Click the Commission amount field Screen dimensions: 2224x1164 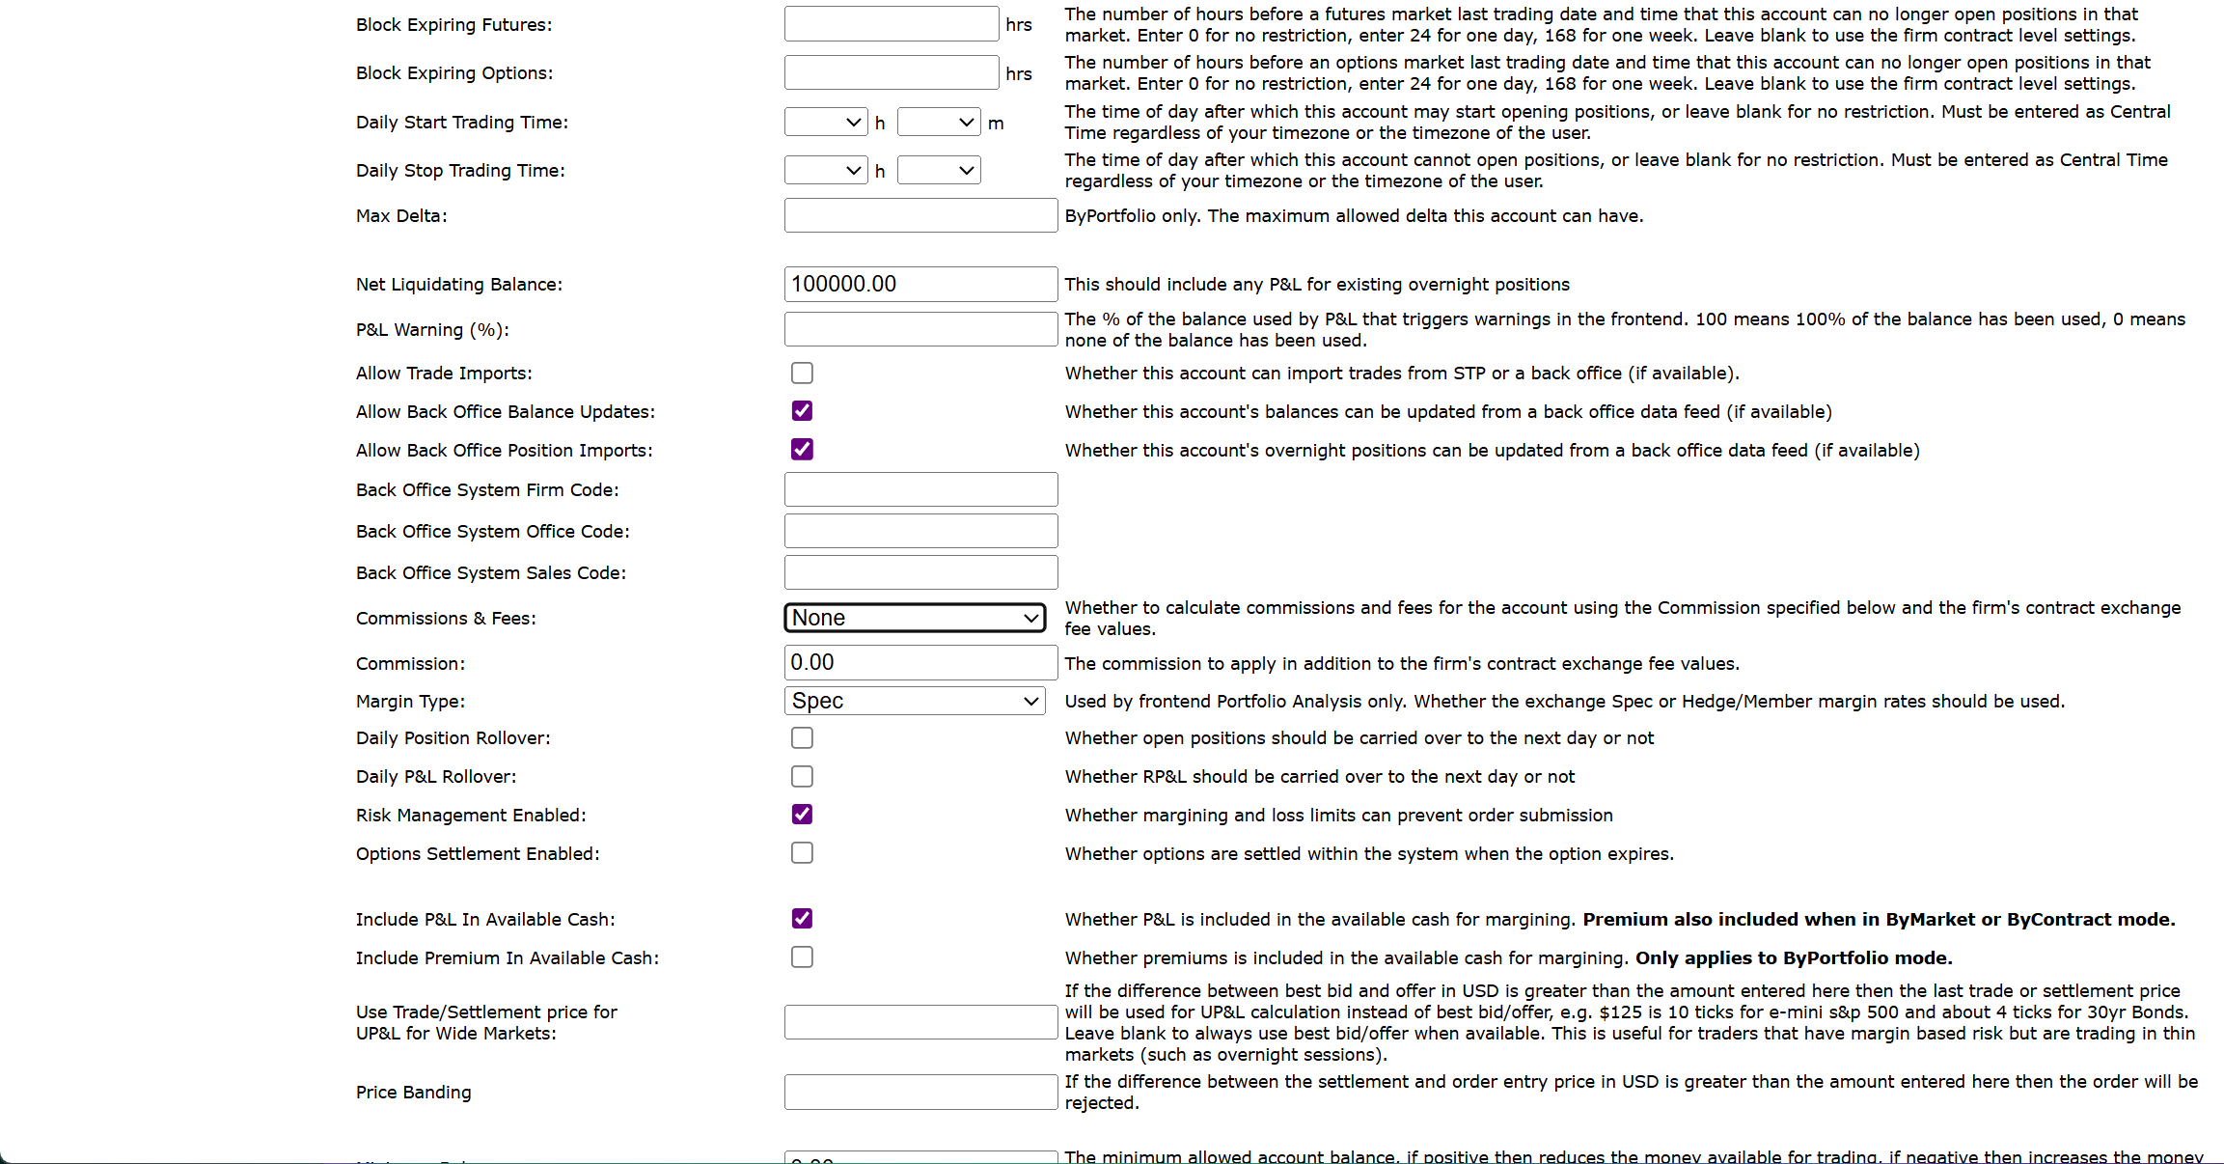coord(920,663)
